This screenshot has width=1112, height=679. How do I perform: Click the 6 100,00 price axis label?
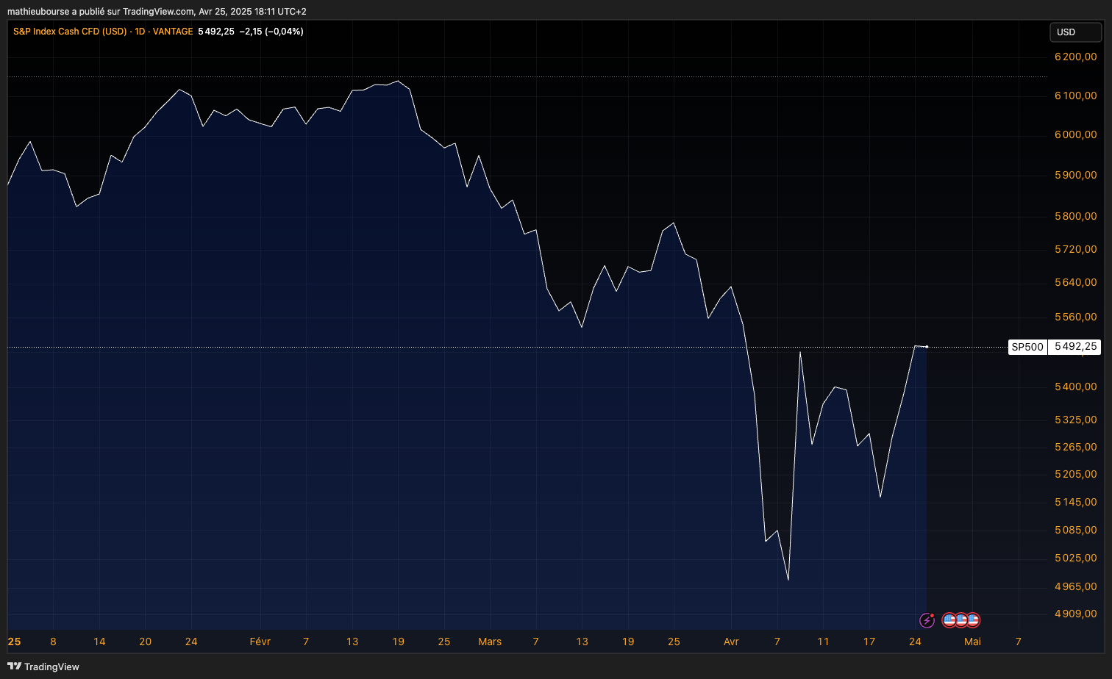click(1075, 96)
